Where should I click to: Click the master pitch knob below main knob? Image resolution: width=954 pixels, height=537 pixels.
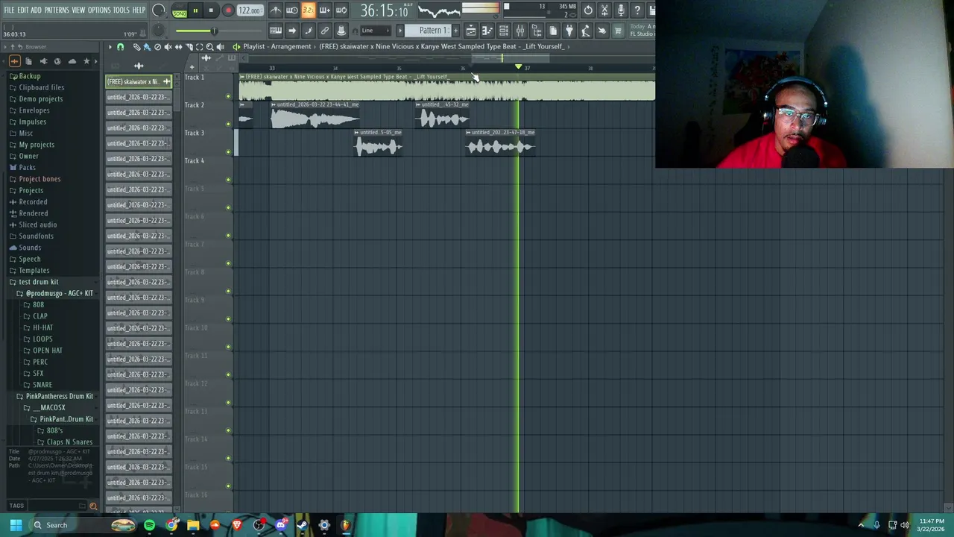tap(158, 31)
